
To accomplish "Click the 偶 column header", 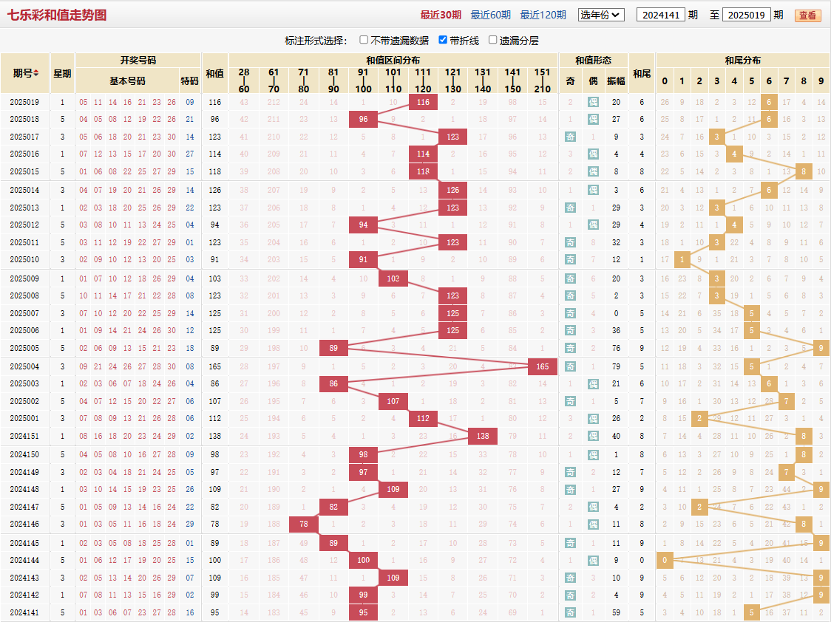I will [x=594, y=81].
